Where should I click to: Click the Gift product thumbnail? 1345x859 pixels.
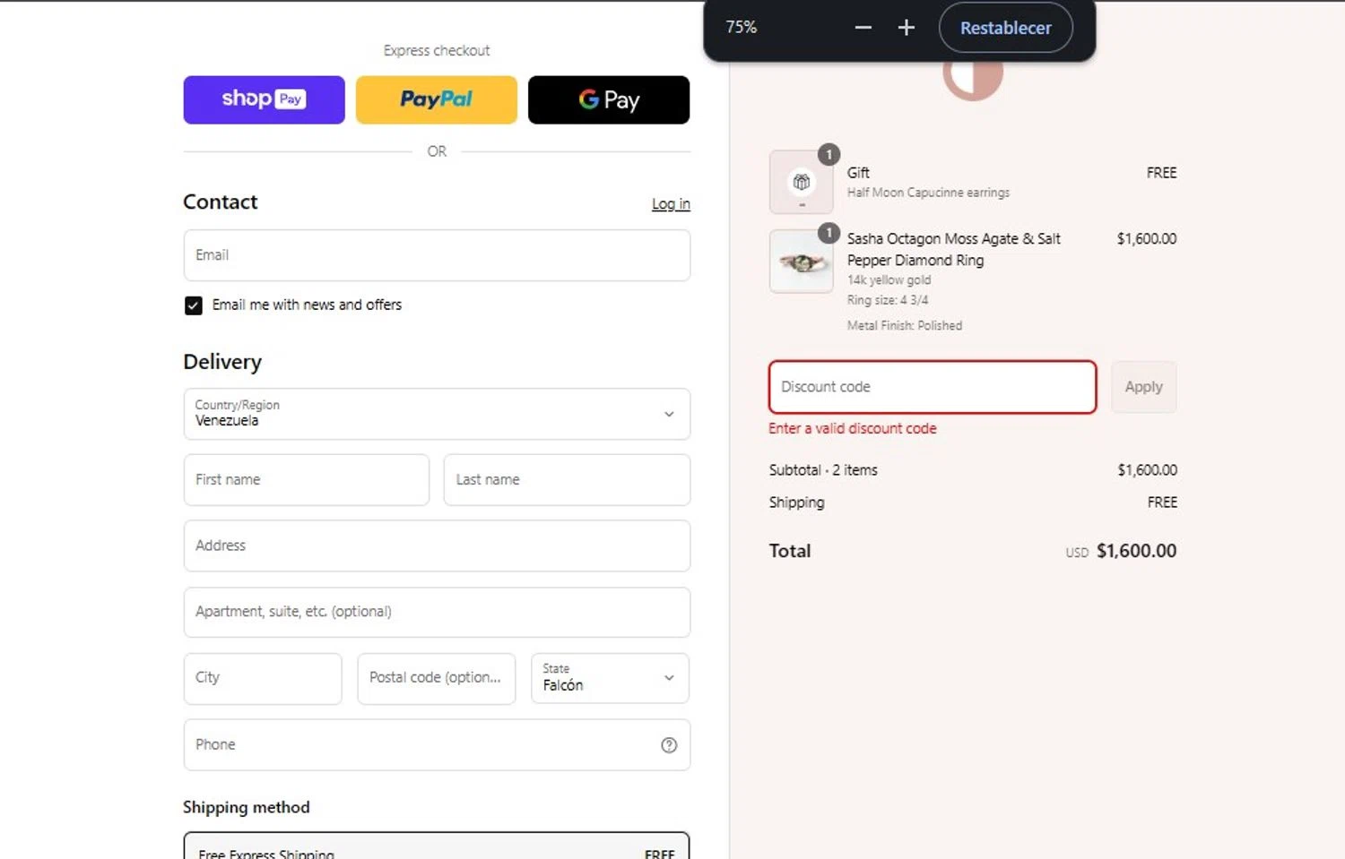click(802, 182)
